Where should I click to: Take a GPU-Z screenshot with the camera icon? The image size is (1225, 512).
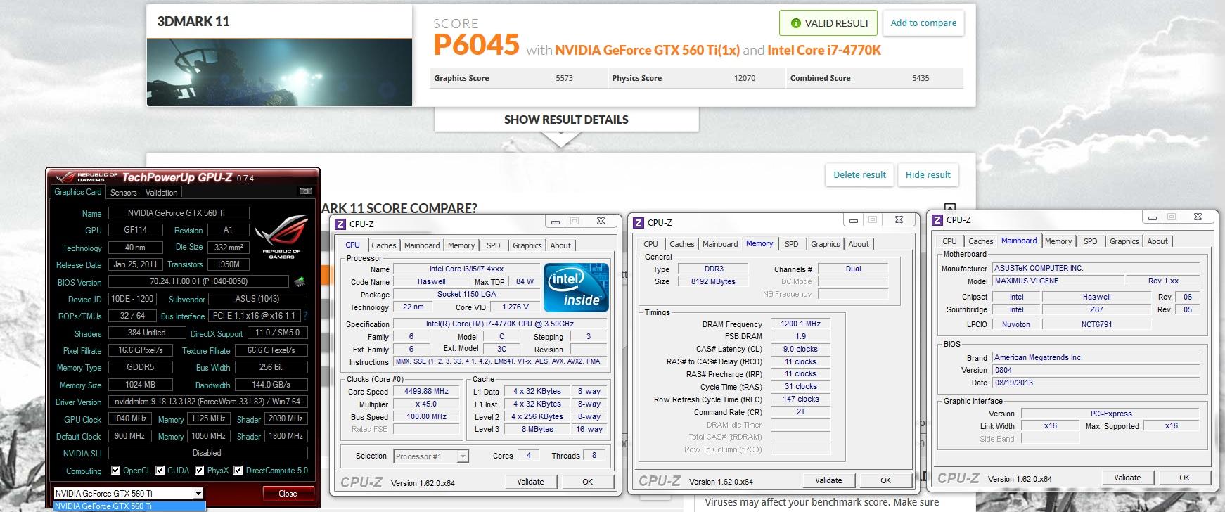305,191
